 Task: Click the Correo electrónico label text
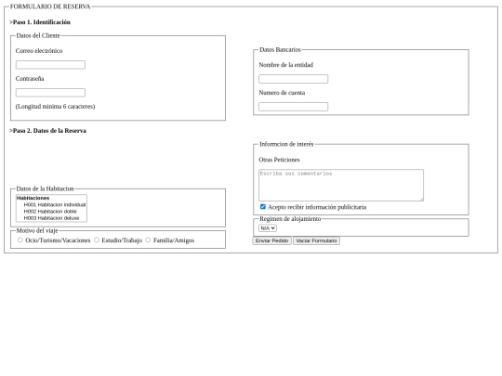[x=39, y=51]
